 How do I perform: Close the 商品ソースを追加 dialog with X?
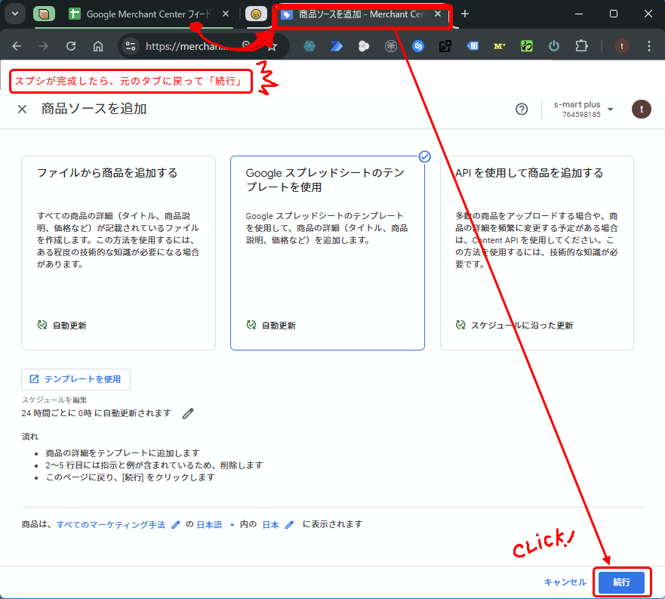pos(22,109)
